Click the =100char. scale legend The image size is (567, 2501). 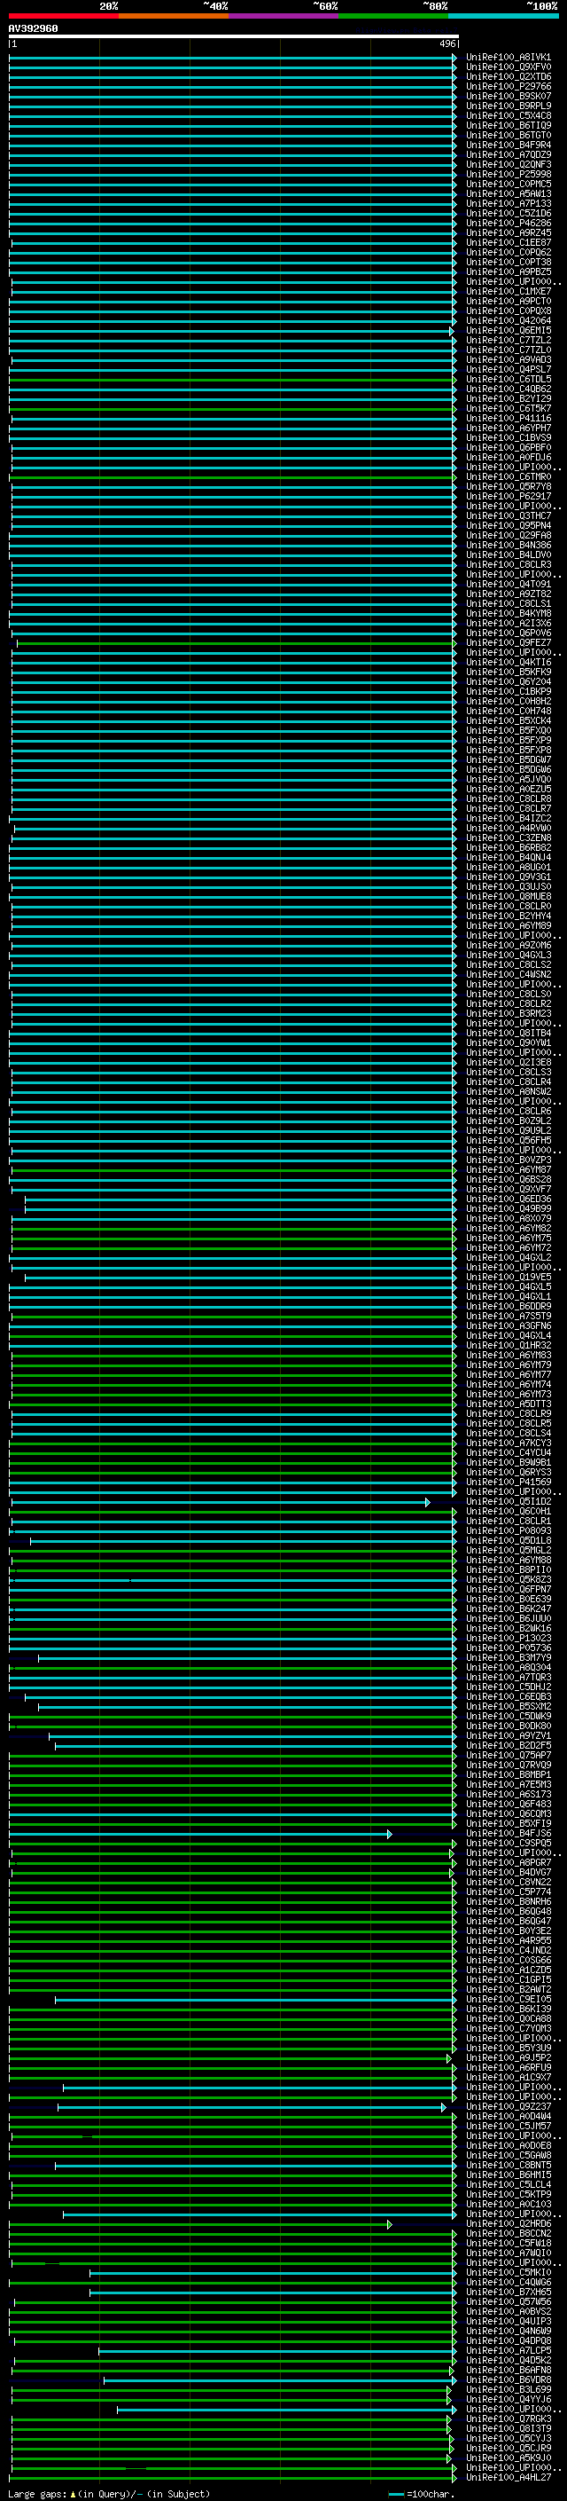coord(423,2494)
